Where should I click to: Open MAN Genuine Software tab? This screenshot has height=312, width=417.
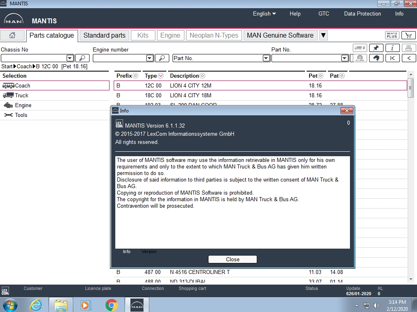coord(280,36)
